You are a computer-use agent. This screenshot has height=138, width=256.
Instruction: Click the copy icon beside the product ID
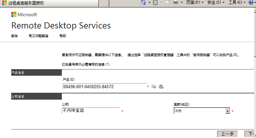coord(153,87)
